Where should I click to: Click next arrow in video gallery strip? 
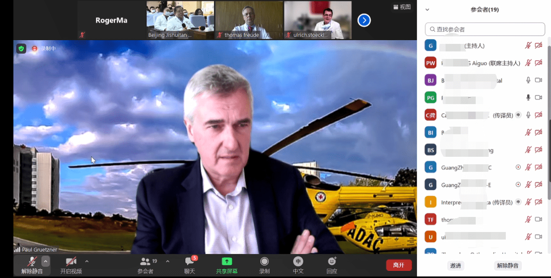point(364,20)
